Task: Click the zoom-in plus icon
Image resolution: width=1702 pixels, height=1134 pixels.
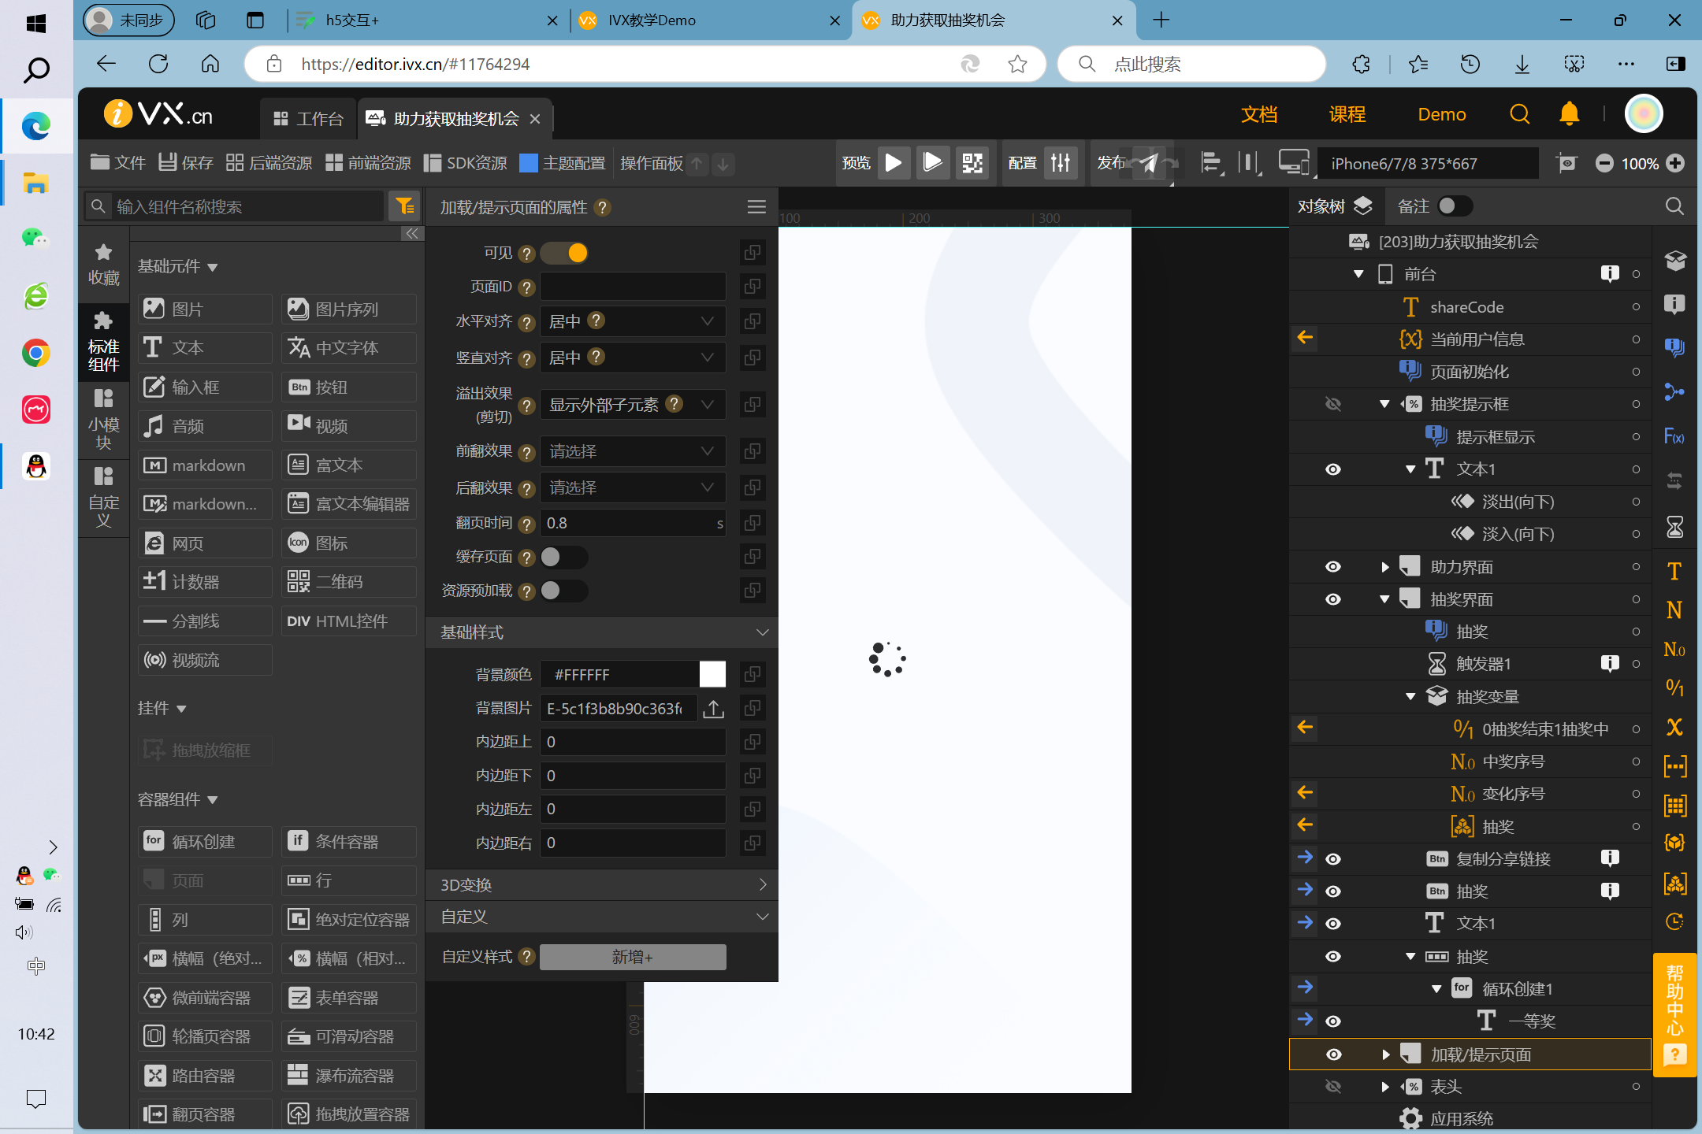Action: coord(1676,163)
